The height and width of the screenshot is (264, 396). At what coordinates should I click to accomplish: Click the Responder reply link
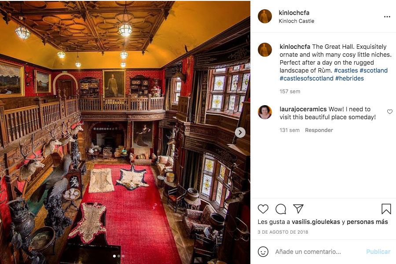coord(319,130)
